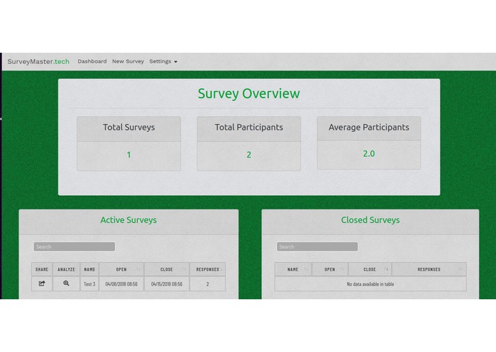The height and width of the screenshot is (352, 496).
Task: Sort Closed Surveys by Open date
Action: click(x=330, y=269)
